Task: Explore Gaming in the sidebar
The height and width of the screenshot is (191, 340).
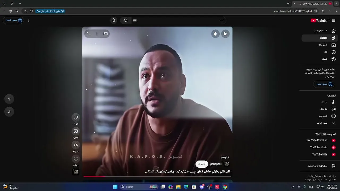Action: point(319,116)
